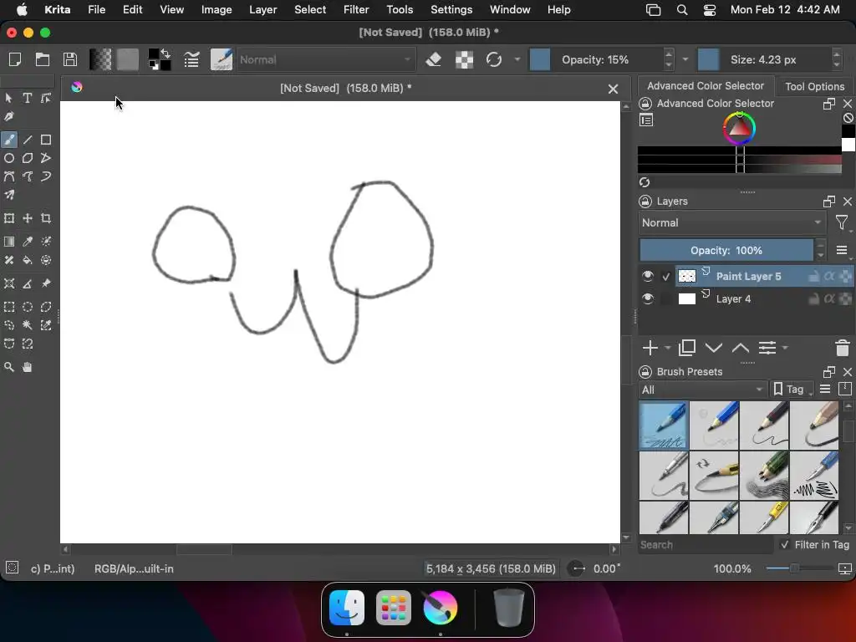Select the Elliptical Selection tool
This screenshot has height=642, width=856.
point(28,307)
